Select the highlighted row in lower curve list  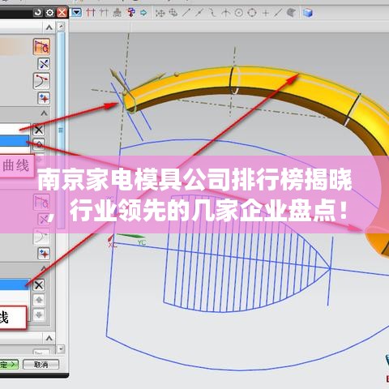(x=15, y=284)
